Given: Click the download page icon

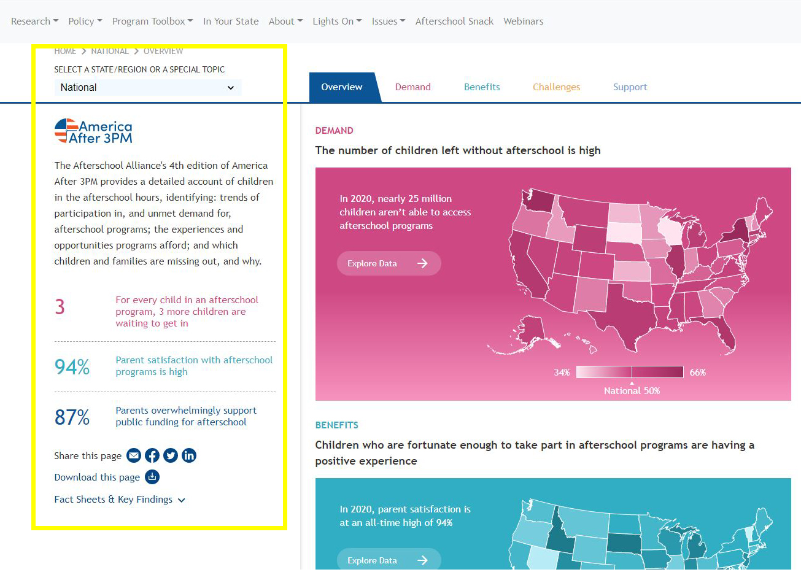Looking at the screenshot, I should (152, 477).
